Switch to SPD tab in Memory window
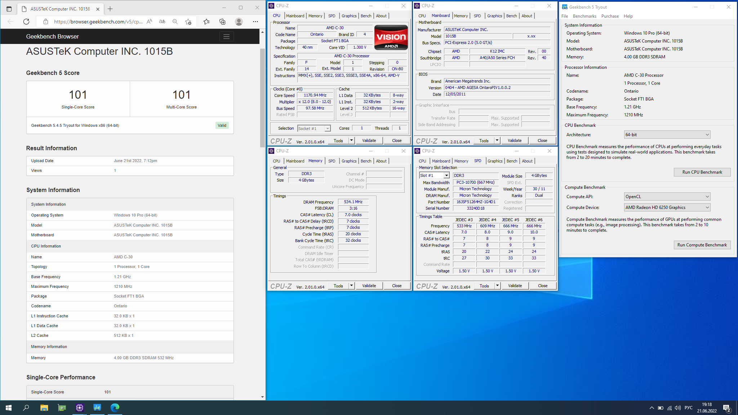The image size is (738, 415). click(x=332, y=161)
